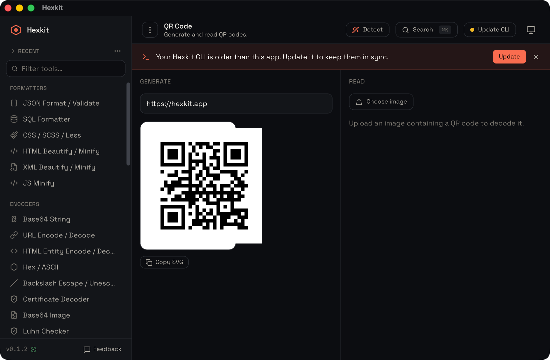
Task: Click the Certificate Decoder shield icon
Action: pos(14,299)
